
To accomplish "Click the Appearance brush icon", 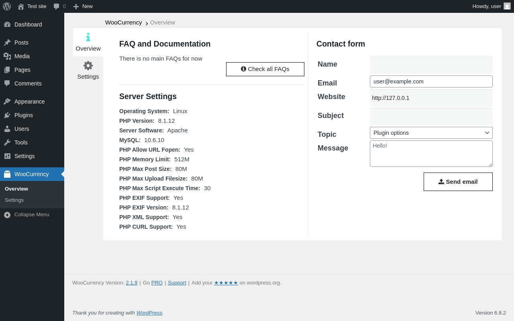I will pyautogui.click(x=7, y=102).
